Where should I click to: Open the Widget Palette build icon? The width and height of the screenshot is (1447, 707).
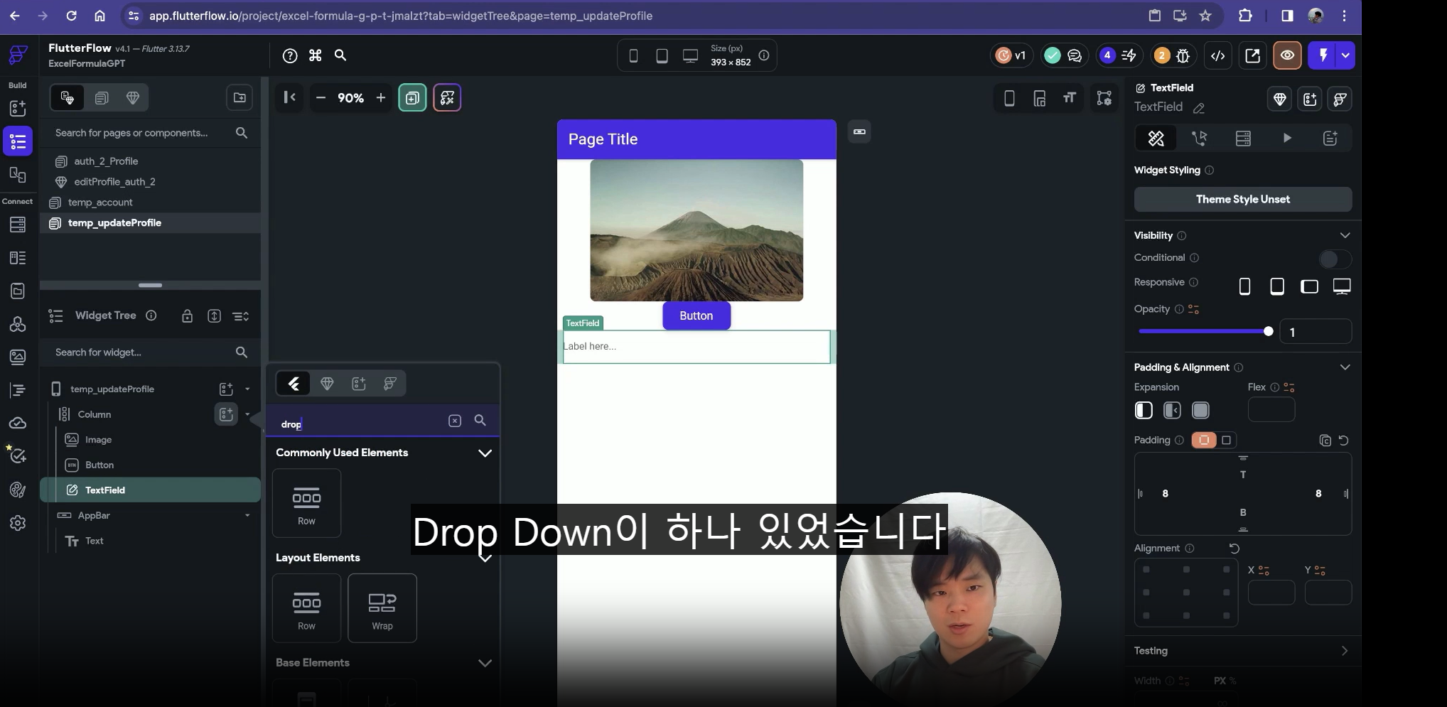coord(18,108)
